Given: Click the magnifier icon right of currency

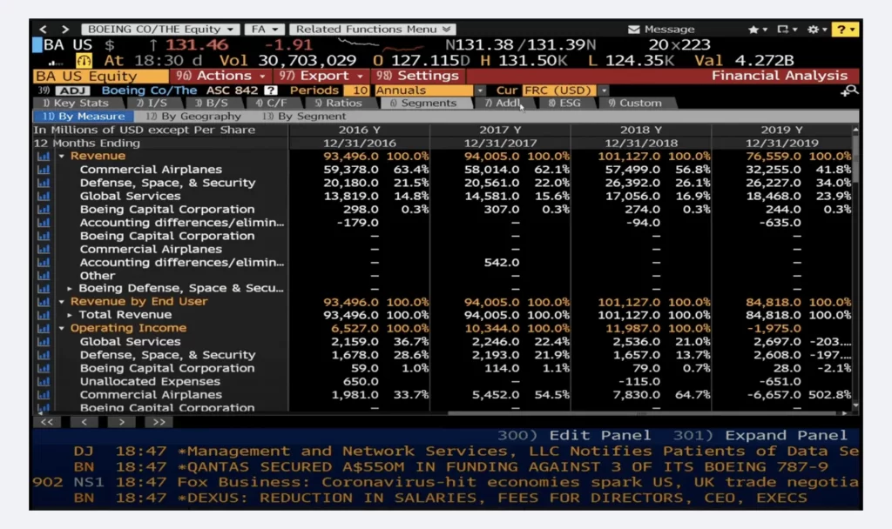Looking at the screenshot, I should [849, 90].
